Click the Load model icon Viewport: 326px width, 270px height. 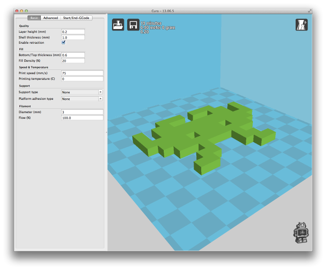(x=118, y=25)
